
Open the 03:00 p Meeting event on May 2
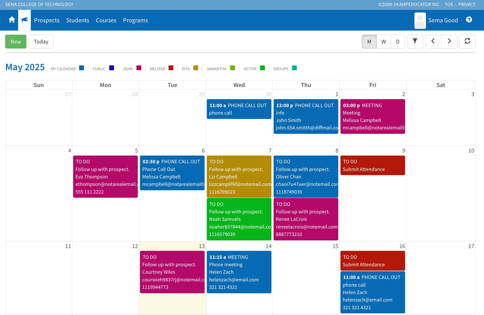pyautogui.click(x=373, y=116)
